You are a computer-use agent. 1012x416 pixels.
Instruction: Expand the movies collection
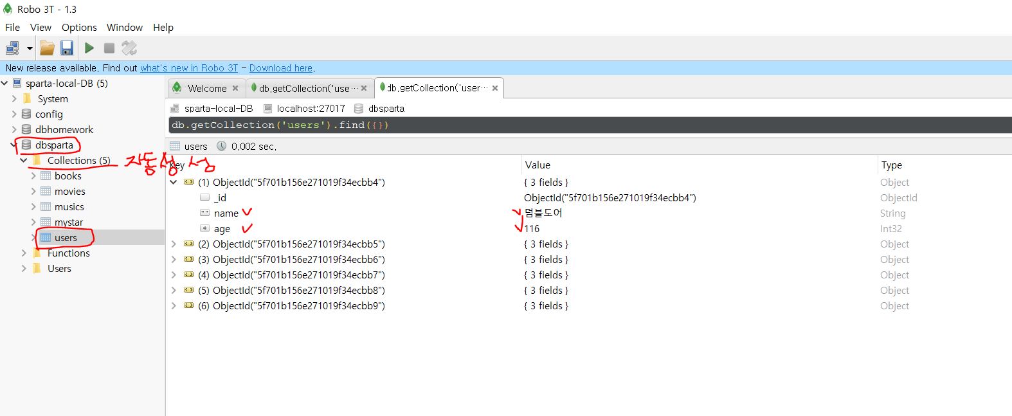pyautogui.click(x=33, y=191)
